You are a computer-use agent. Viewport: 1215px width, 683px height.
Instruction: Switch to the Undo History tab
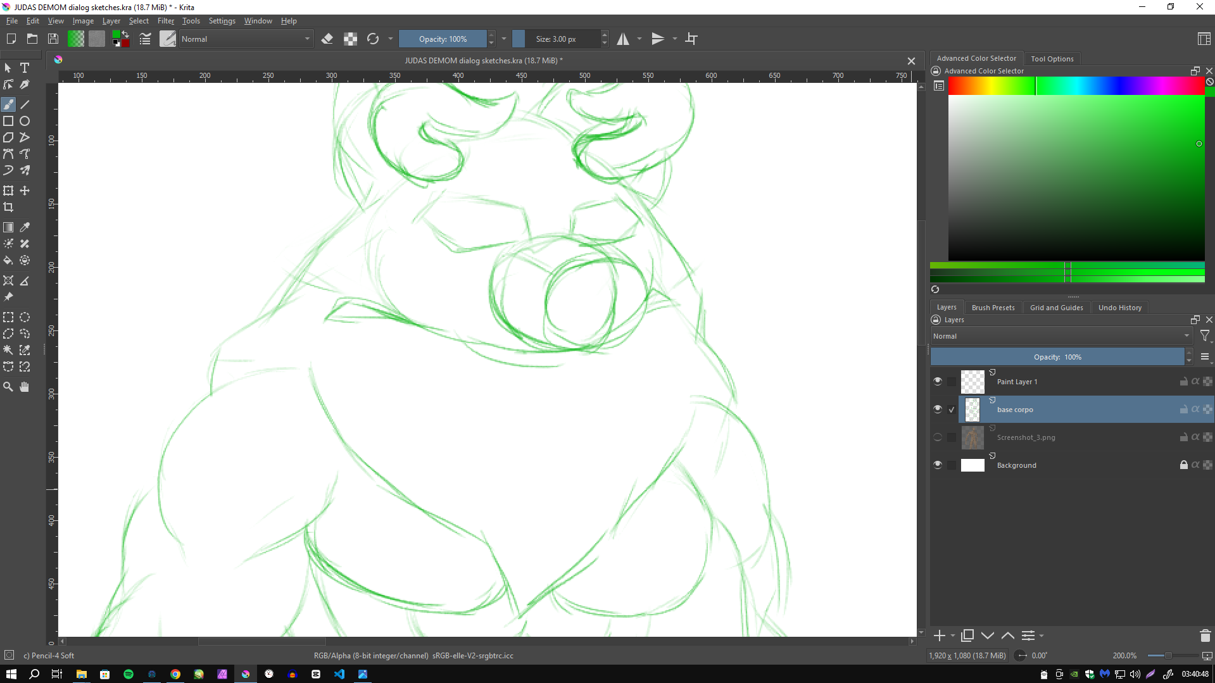click(1119, 308)
